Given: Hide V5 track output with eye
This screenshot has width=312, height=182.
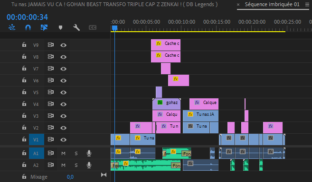Looking at the screenshot, I should coord(63,92).
